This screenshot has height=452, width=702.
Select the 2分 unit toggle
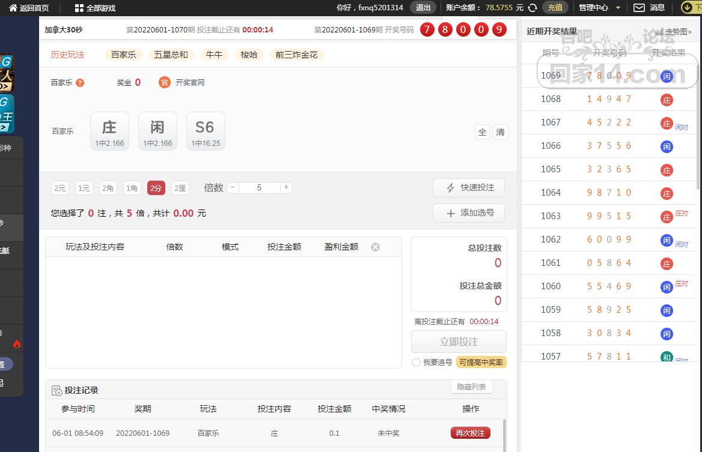click(x=156, y=188)
